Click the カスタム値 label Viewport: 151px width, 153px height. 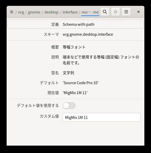(x=49, y=116)
